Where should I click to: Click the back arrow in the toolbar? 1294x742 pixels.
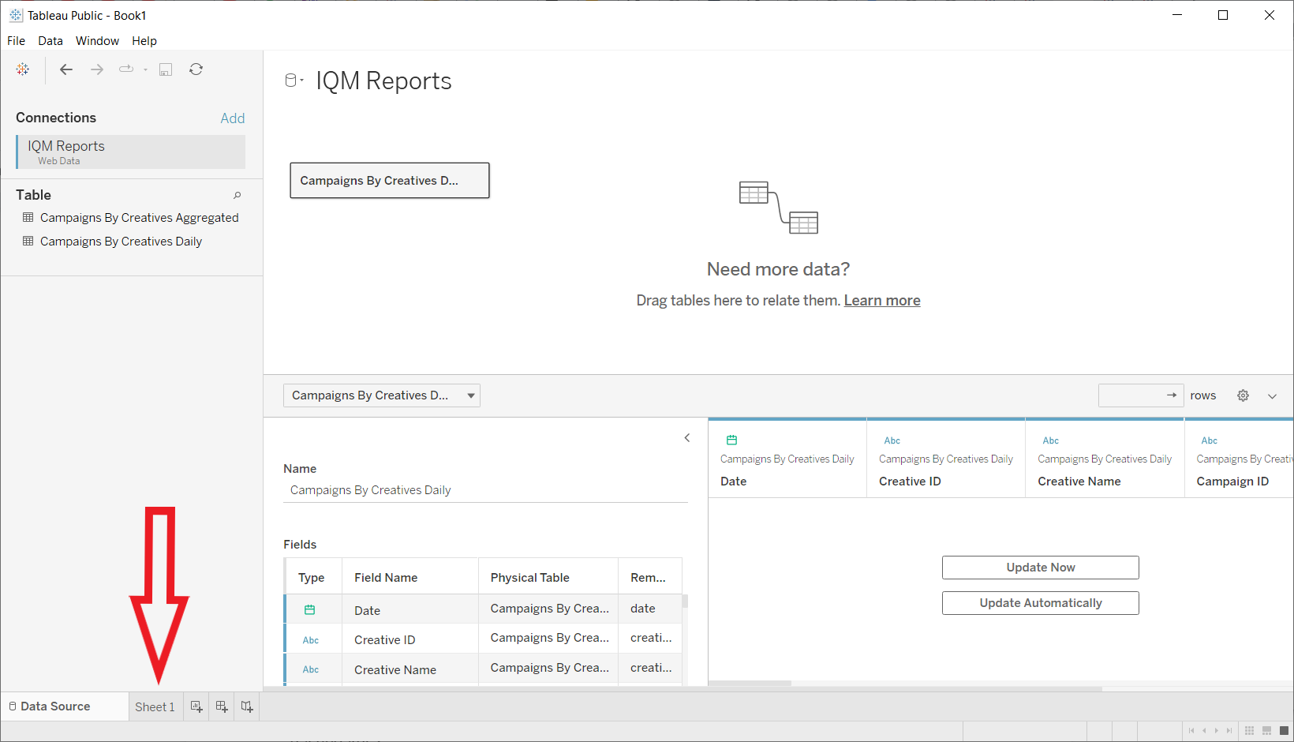point(66,69)
